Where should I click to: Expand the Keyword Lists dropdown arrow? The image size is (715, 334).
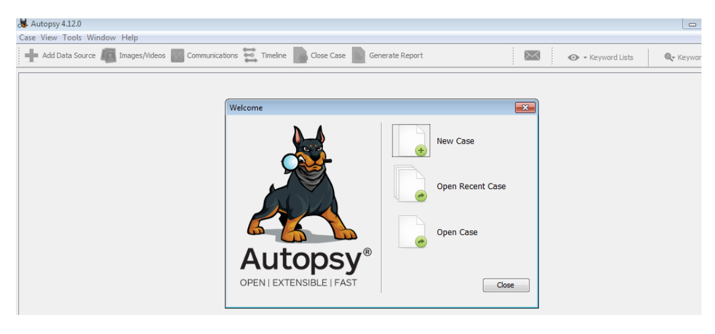[x=586, y=58]
